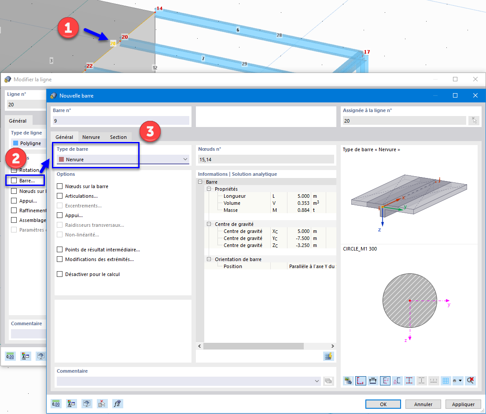The width and height of the screenshot is (486, 414).
Task: Click left arrow of information horizontal scrollbar
Action: tap(199, 346)
